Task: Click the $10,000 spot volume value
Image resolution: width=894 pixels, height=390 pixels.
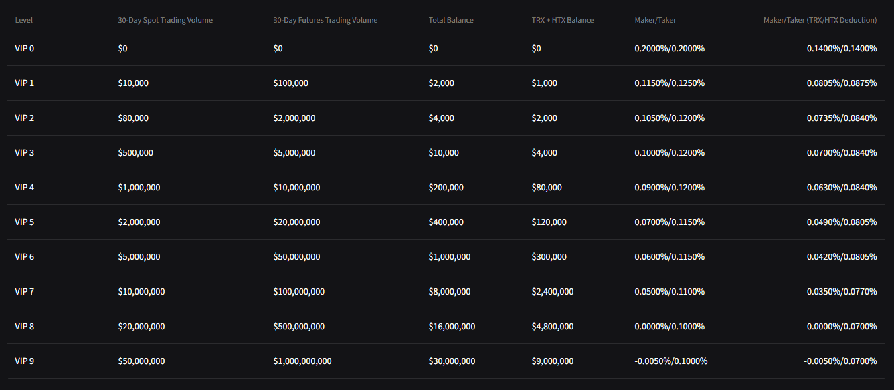Action: [135, 83]
